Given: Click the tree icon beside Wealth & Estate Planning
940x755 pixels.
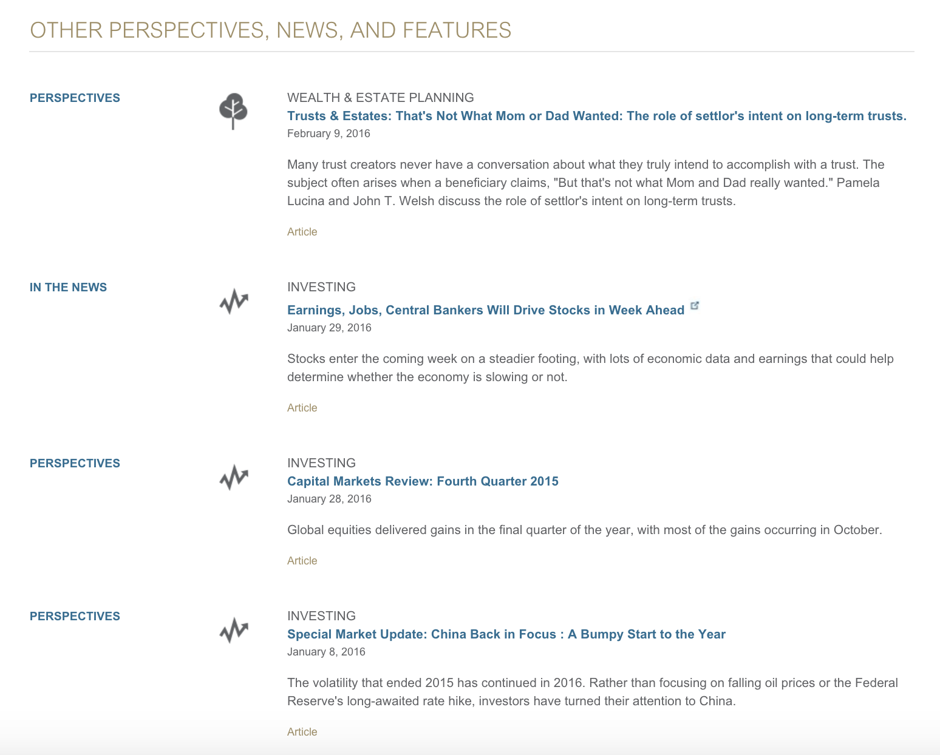Looking at the screenshot, I should coord(233,110).
